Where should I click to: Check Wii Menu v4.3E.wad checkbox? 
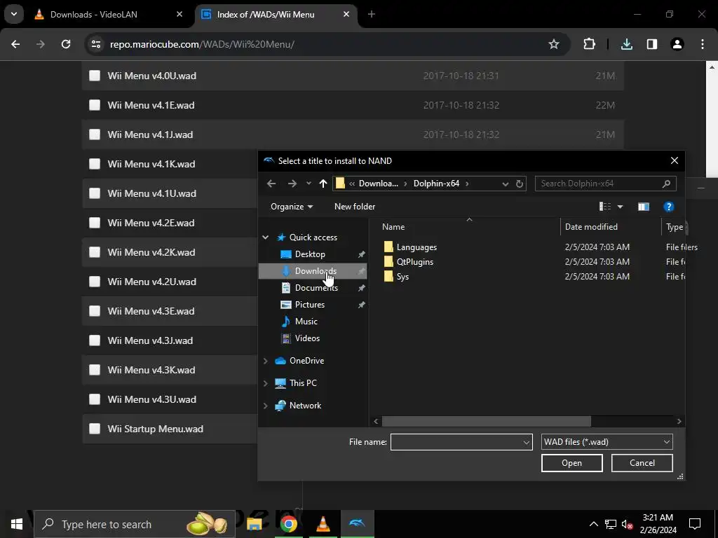tap(95, 311)
